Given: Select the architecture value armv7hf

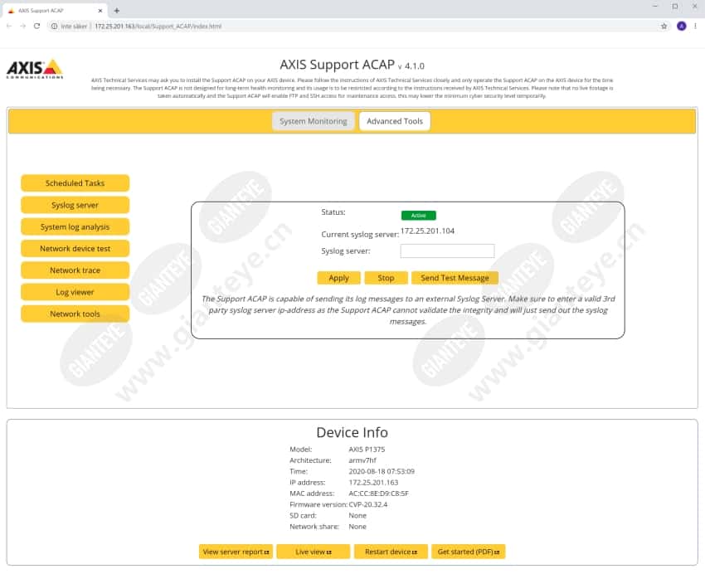Looking at the screenshot, I should pos(362,460).
